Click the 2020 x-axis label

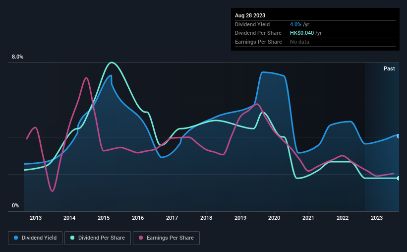coord(274,218)
